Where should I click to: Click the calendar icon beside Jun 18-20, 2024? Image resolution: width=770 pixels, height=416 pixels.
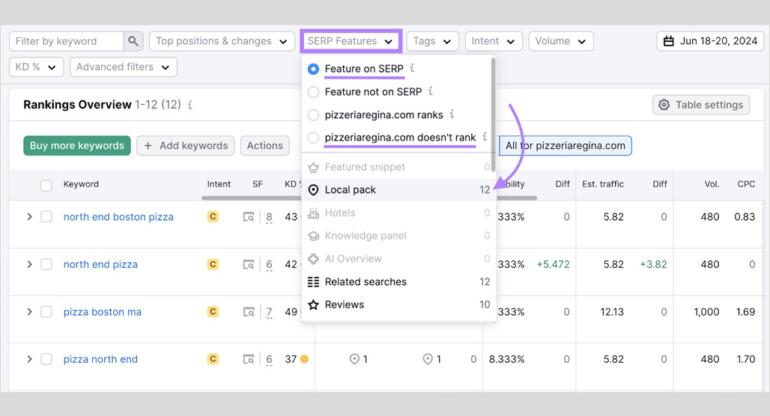(x=668, y=41)
